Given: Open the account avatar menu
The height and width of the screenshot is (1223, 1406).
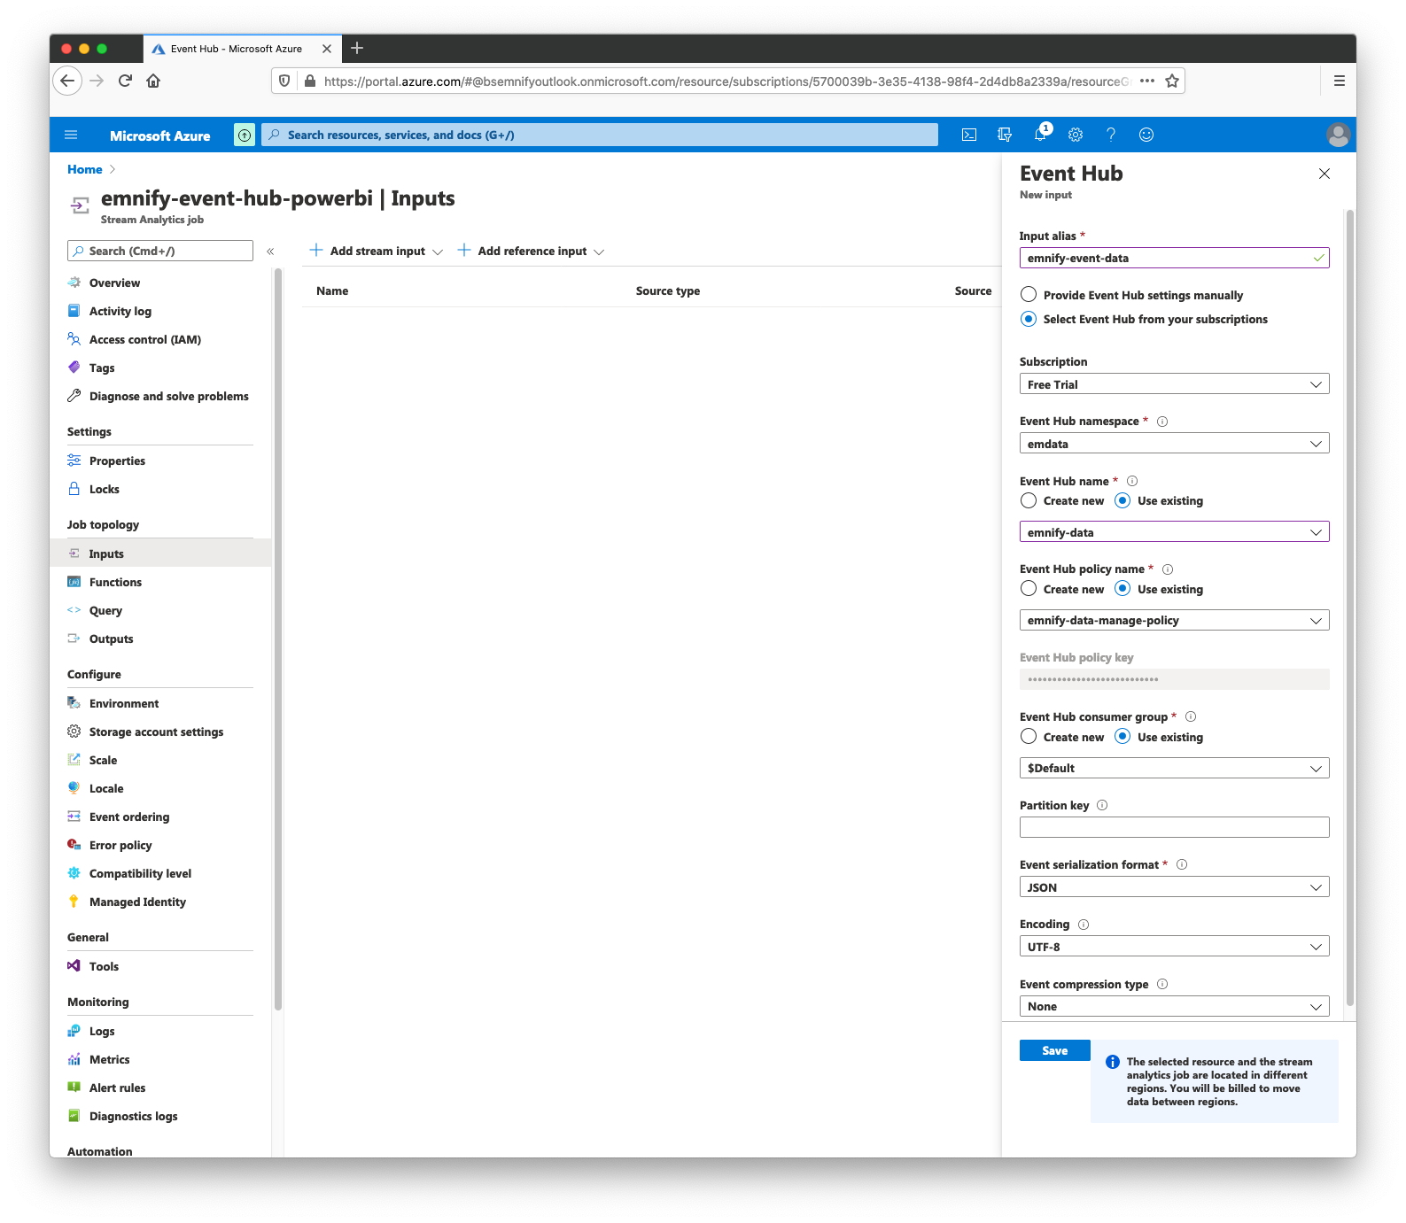Looking at the screenshot, I should 1338,135.
